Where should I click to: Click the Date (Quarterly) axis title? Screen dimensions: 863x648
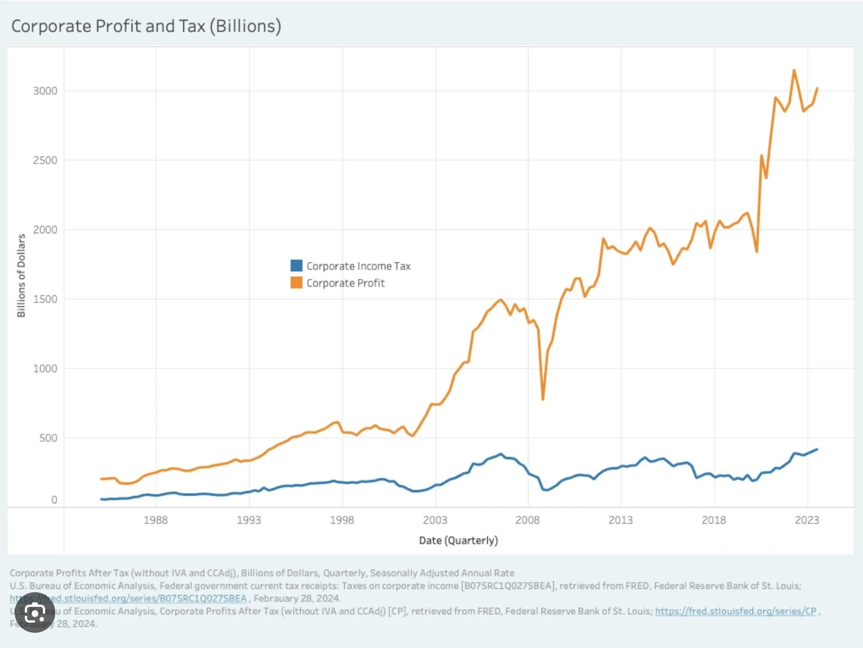pyautogui.click(x=458, y=540)
